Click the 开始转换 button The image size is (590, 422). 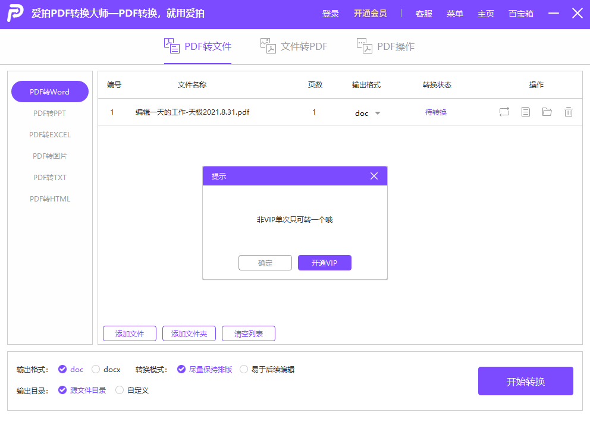[526, 381]
